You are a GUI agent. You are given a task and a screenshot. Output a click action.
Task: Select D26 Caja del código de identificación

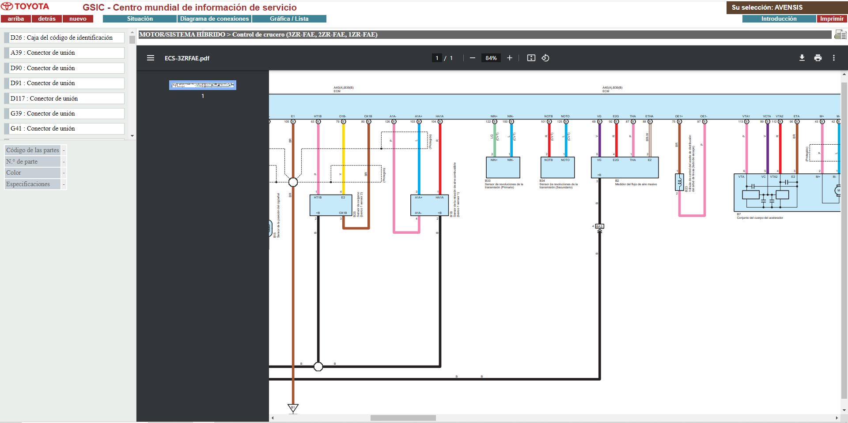[x=64, y=38]
